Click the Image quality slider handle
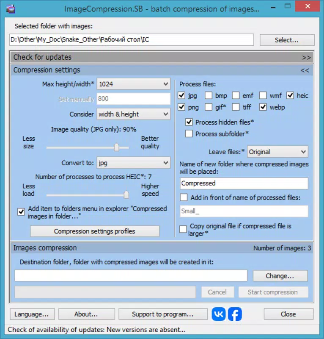This screenshot has height=339, width=324. click(x=117, y=147)
